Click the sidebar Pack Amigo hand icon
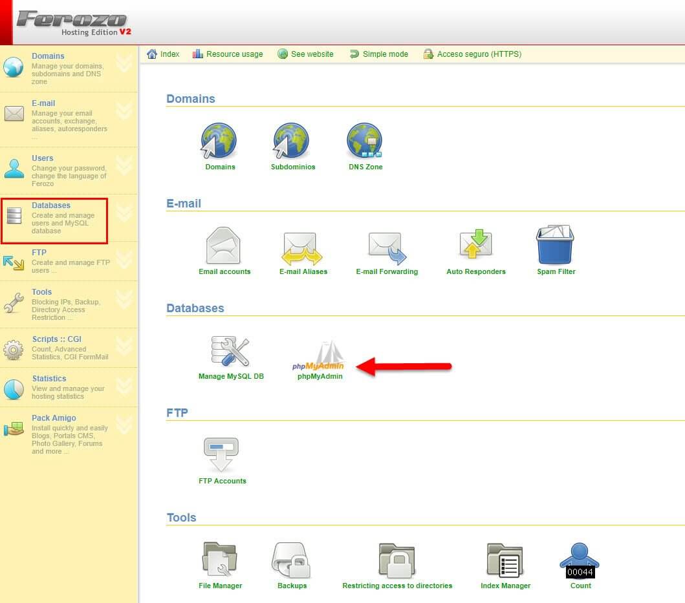 click(14, 428)
